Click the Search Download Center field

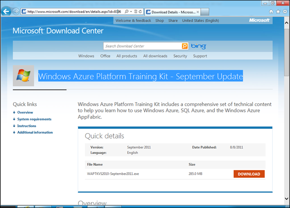142,46
